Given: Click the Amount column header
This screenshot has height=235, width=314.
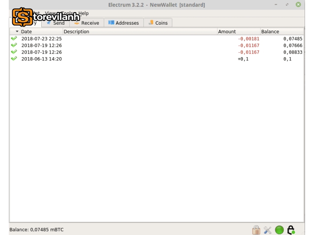Looking at the screenshot, I should (x=239, y=32).
